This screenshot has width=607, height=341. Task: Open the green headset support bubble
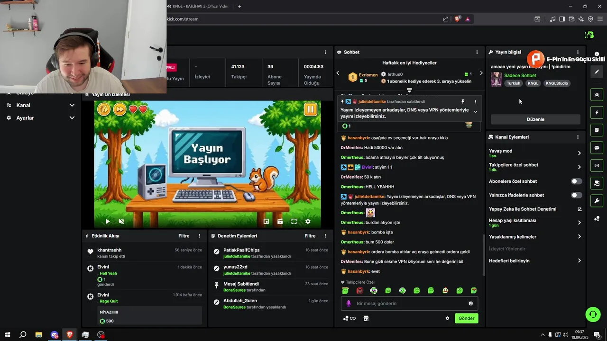[x=592, y=314]
